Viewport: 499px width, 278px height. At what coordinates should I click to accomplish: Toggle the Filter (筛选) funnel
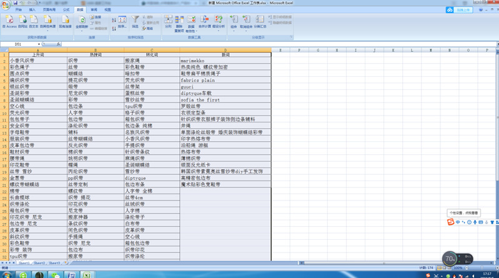136,22
